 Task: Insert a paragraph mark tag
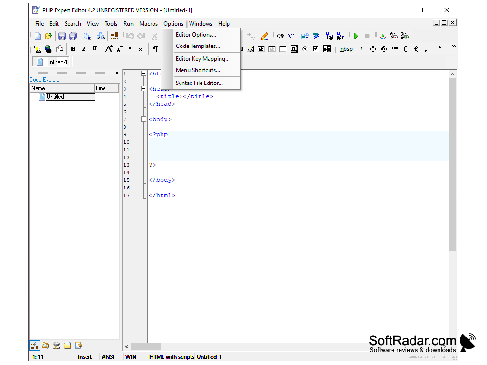click(x=155, y=49)
